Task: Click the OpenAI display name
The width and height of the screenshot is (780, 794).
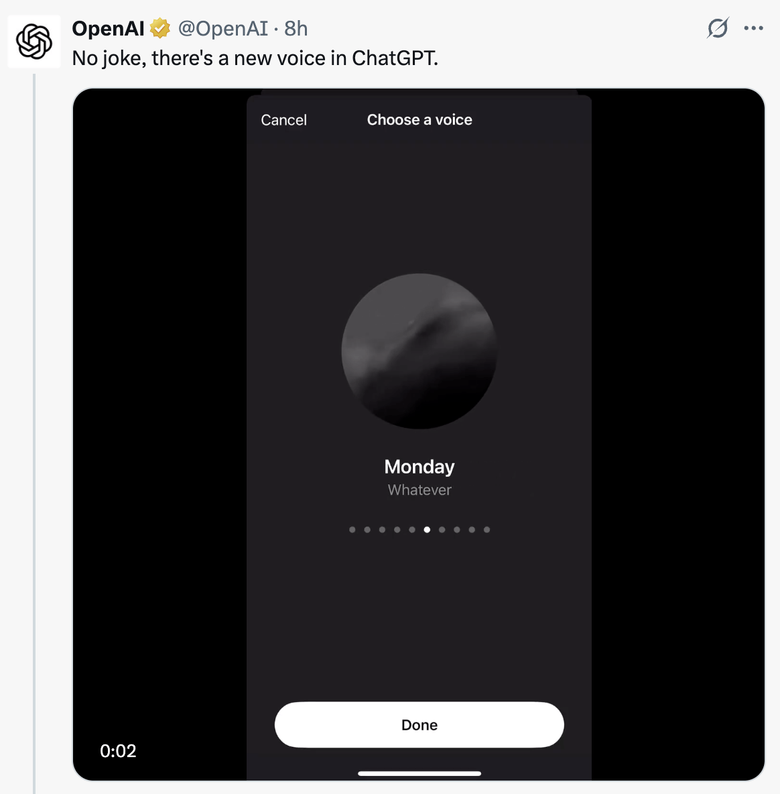Action: tap(108, 28)
